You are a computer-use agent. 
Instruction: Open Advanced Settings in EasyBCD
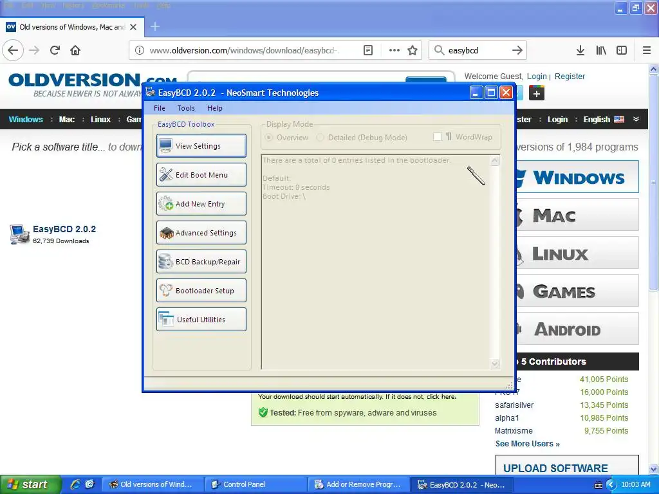tap(201, 233)
